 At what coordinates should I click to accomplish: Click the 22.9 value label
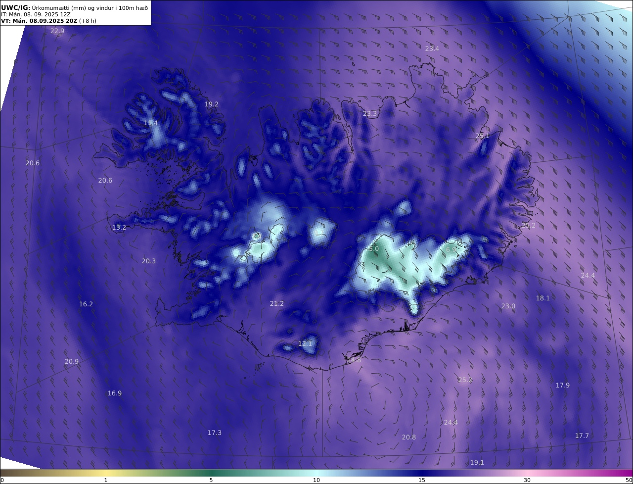click(x=57, y=31)
